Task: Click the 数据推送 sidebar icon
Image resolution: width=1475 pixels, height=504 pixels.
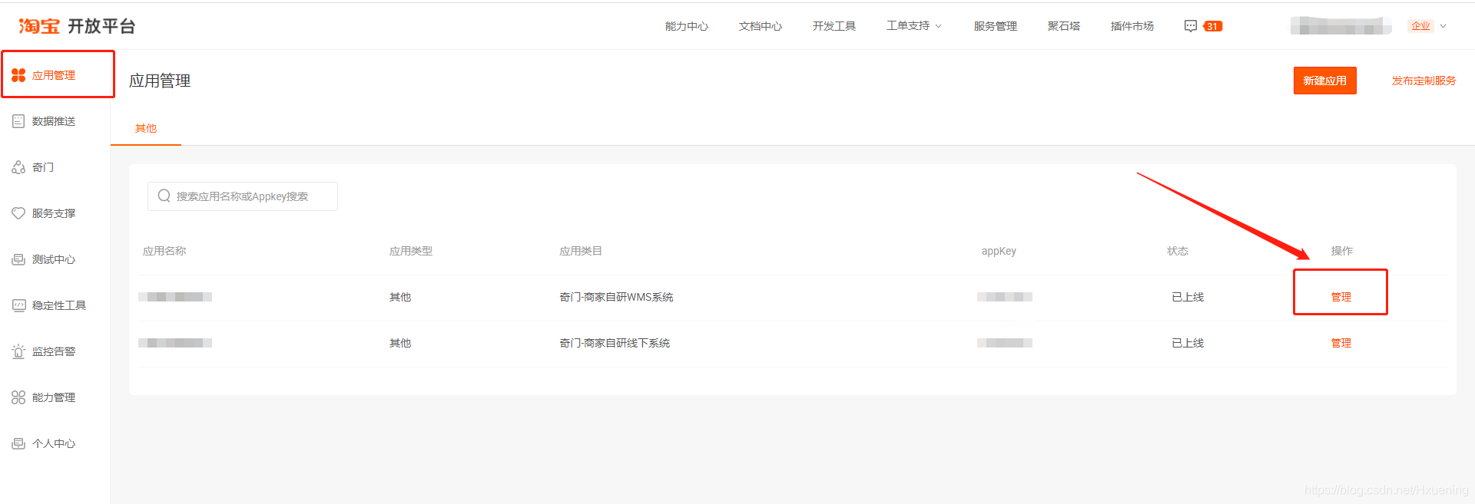Action: pyautogui.click(x=18, y=121)
